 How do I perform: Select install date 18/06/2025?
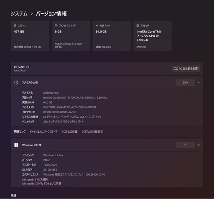(50, 165)
